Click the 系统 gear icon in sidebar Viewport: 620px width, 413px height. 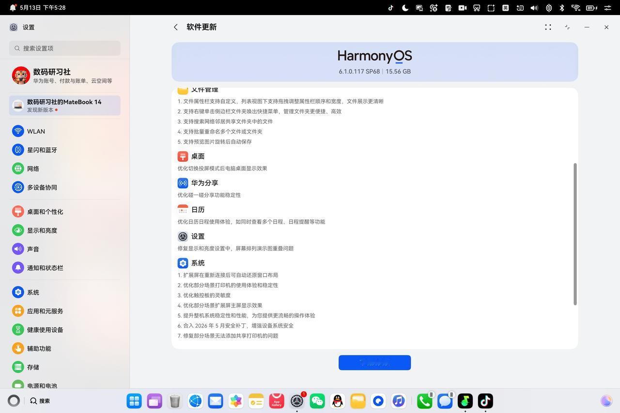coord(18,292)
